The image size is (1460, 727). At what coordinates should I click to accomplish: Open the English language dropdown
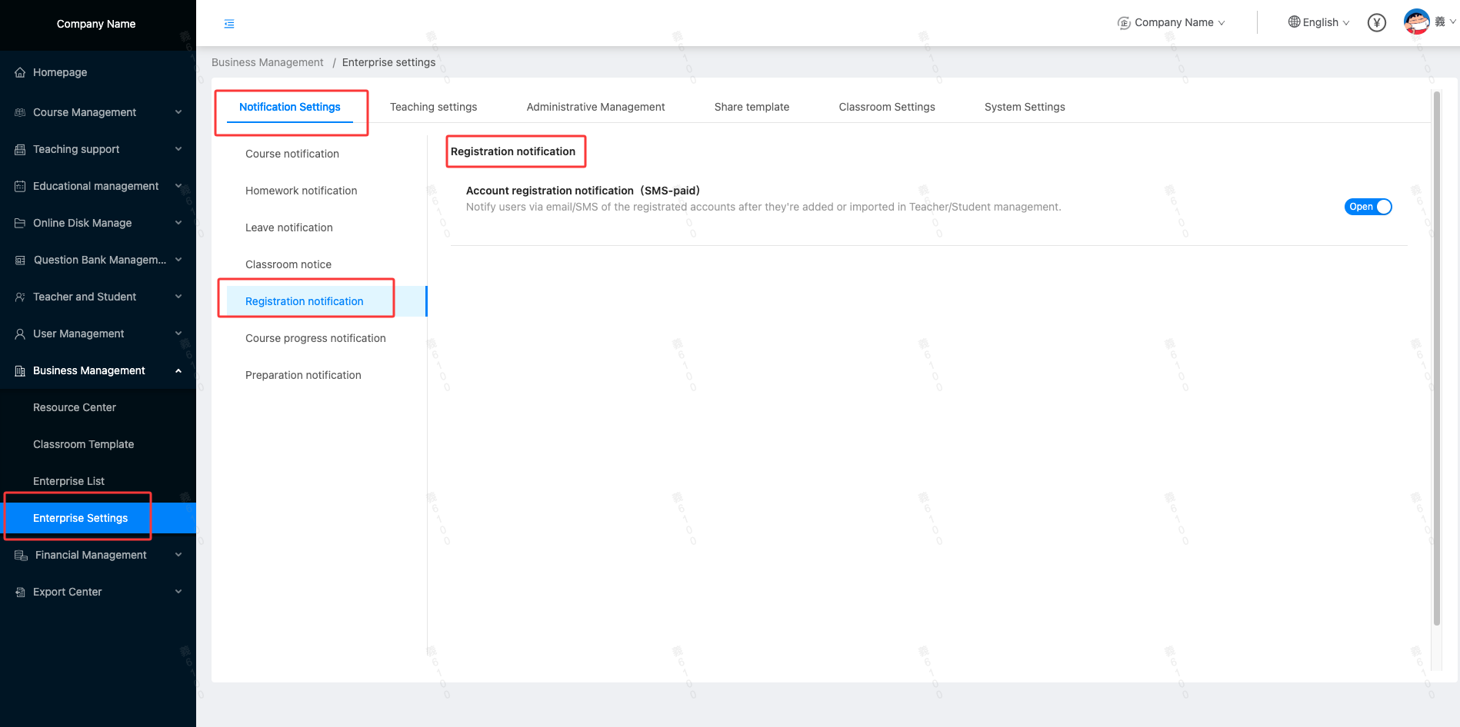pos(1318,22)
